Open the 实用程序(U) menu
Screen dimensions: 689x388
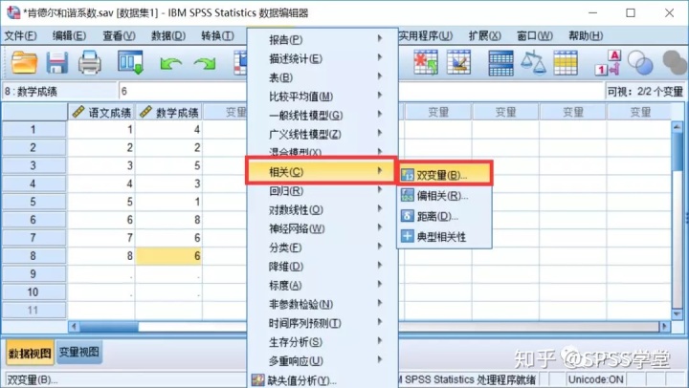(x=425, y=35)
